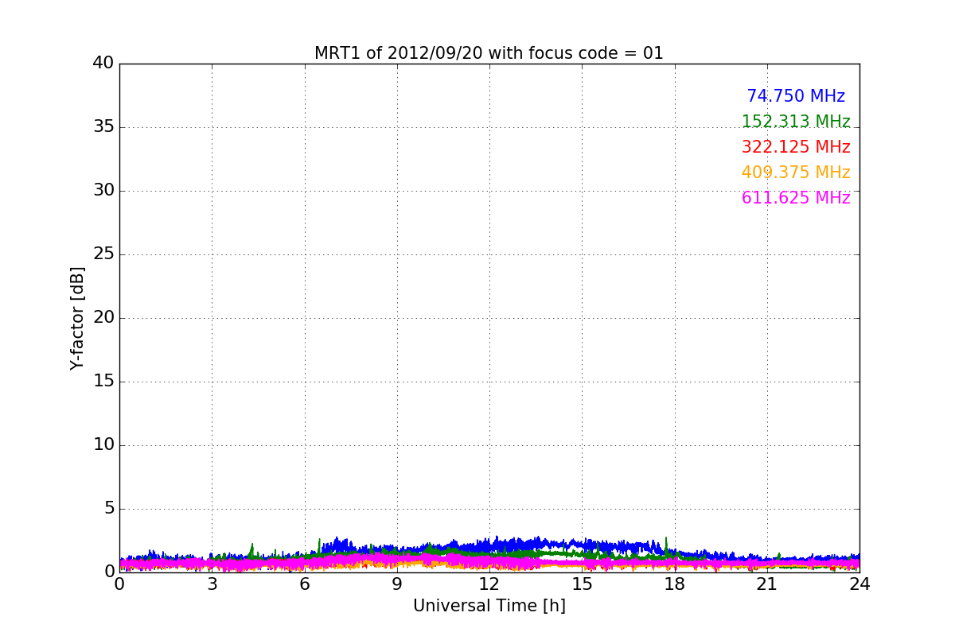The width and height of the screenshot is (955, 636).
Task: Click the x-axis tick label 18
Action: click(x=674, y=584)
